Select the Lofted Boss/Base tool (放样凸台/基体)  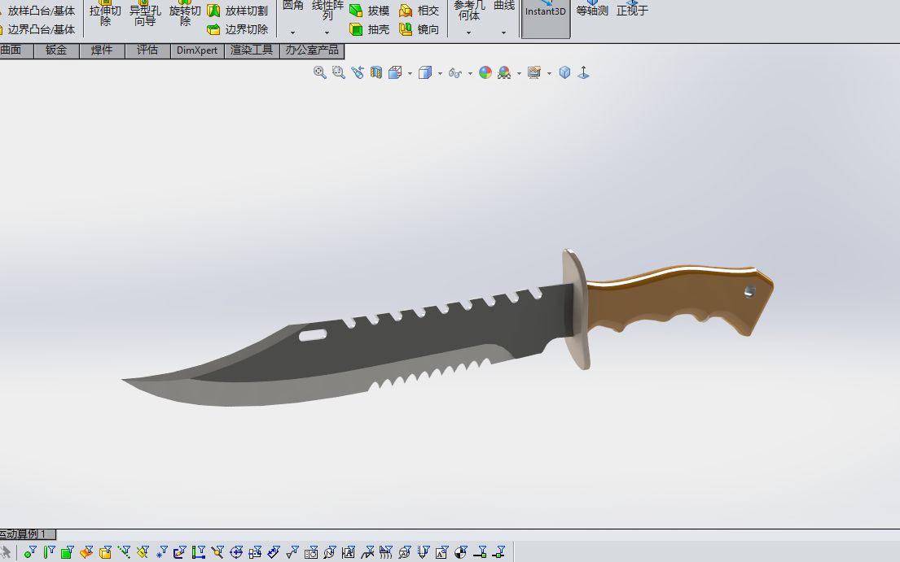click(37, 11)
